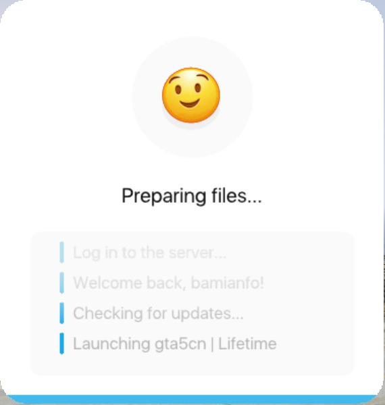
Task: Click the word files... in the heading
Action: 236,196
